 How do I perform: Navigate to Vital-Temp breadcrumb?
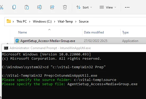(65, 21)
